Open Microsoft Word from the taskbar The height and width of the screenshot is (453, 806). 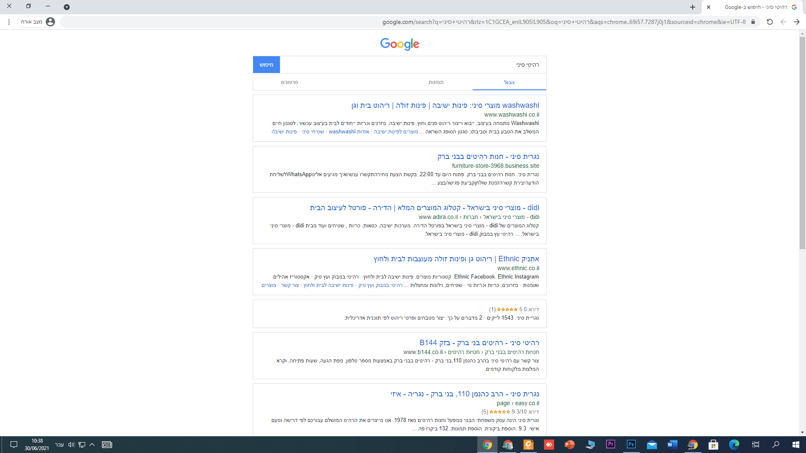click(672, 445)
